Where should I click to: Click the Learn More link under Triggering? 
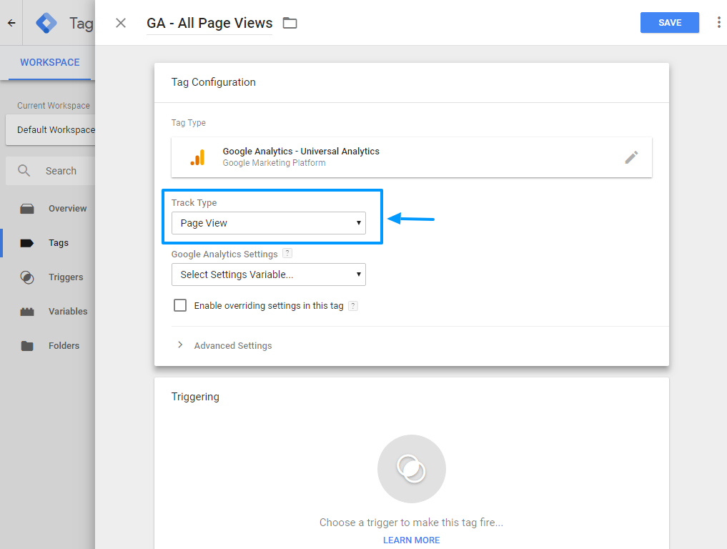[x=411, y=540]
